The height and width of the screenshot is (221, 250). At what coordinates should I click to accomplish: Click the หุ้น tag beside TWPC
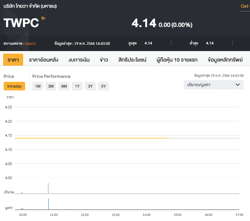pyautogui.click(x=43, y=18)
